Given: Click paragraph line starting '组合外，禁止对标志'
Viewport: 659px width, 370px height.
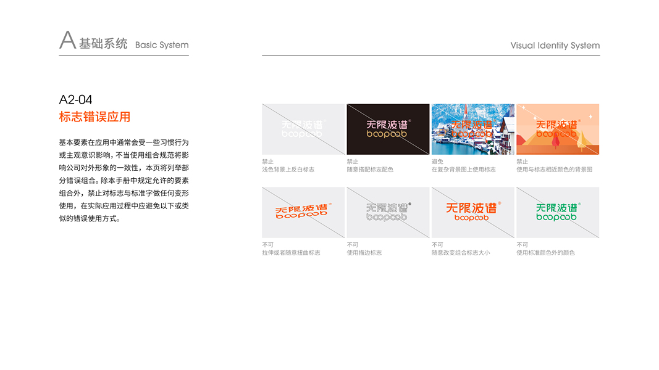Looking at the screenshot, I should 124,194.
